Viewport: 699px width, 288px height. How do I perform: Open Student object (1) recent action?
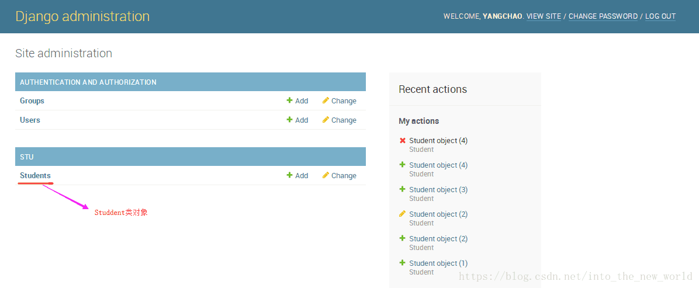click(438, 263)
